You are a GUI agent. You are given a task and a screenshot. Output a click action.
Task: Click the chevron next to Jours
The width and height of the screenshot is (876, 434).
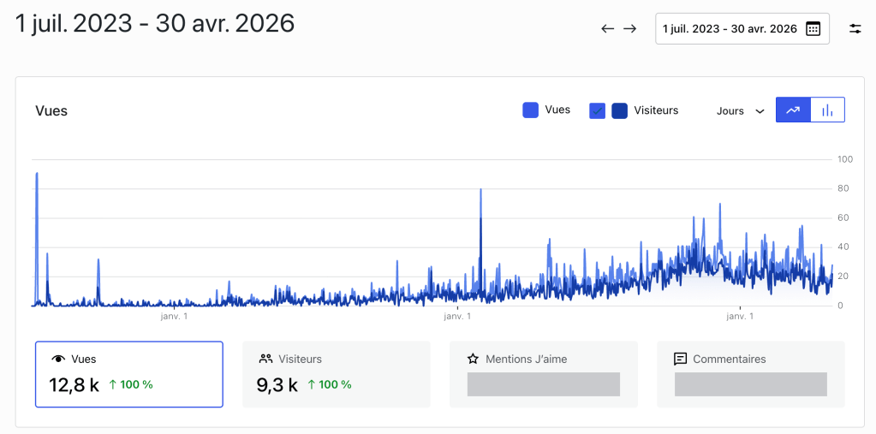click(760, 111)
